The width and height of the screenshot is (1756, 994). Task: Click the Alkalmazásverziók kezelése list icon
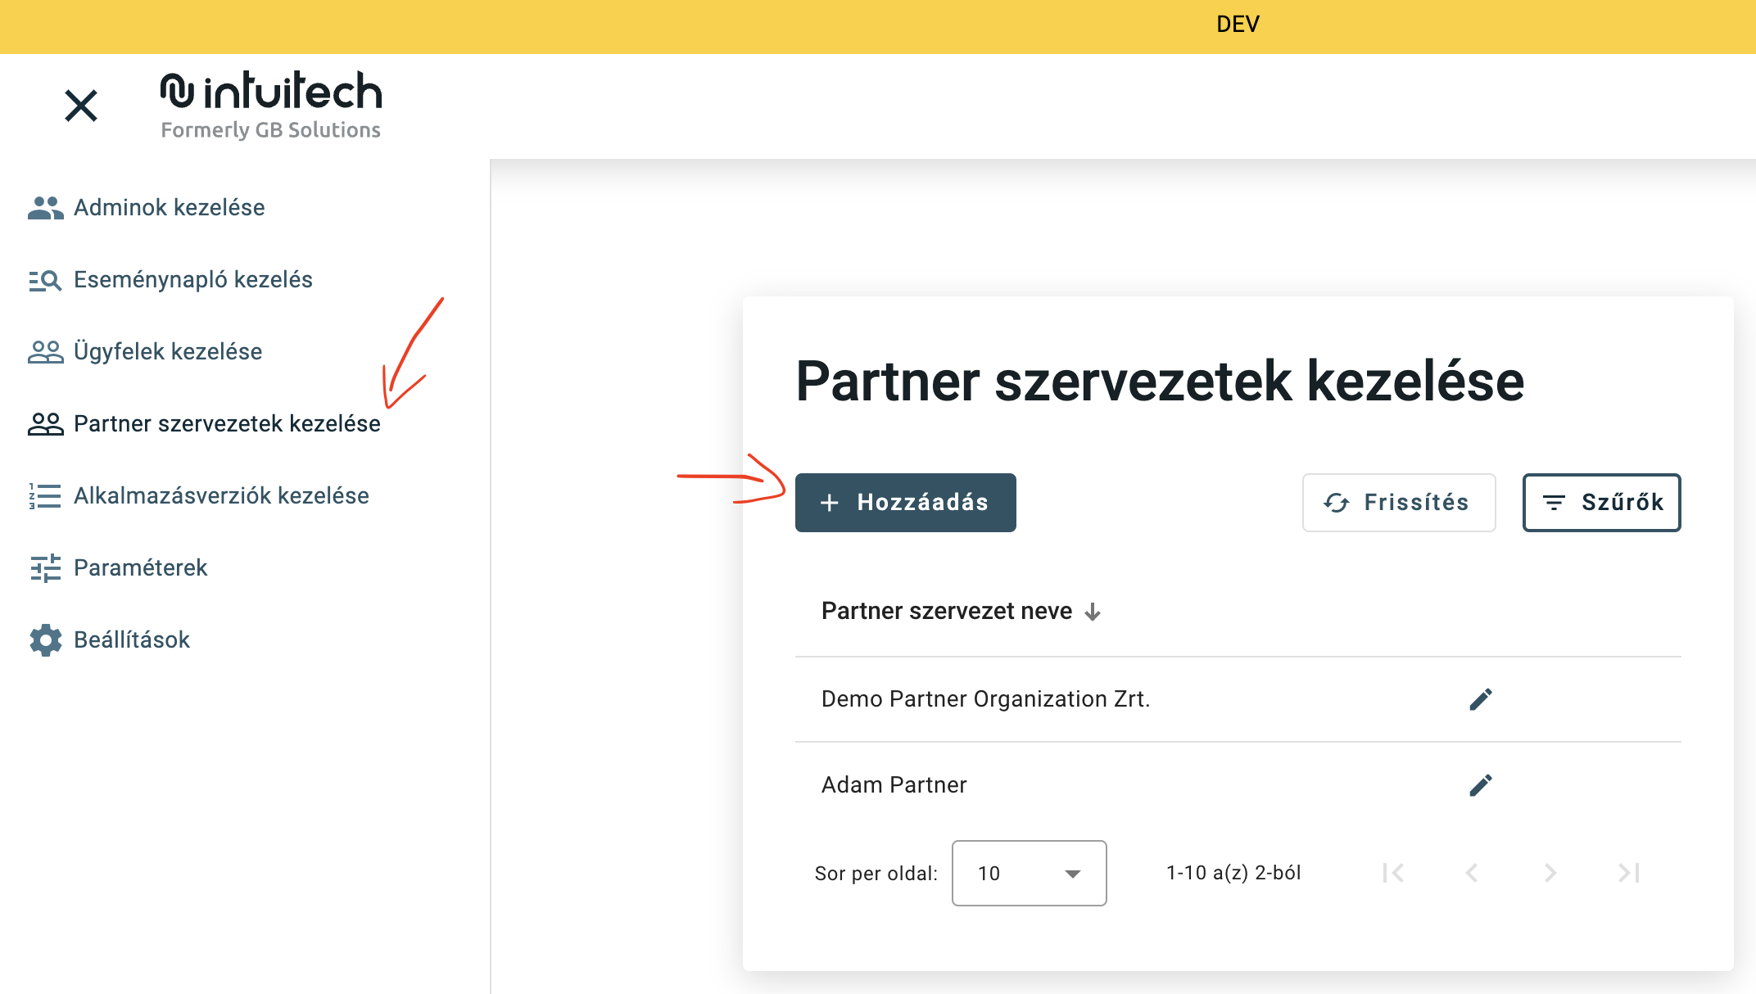coord(43,496)
